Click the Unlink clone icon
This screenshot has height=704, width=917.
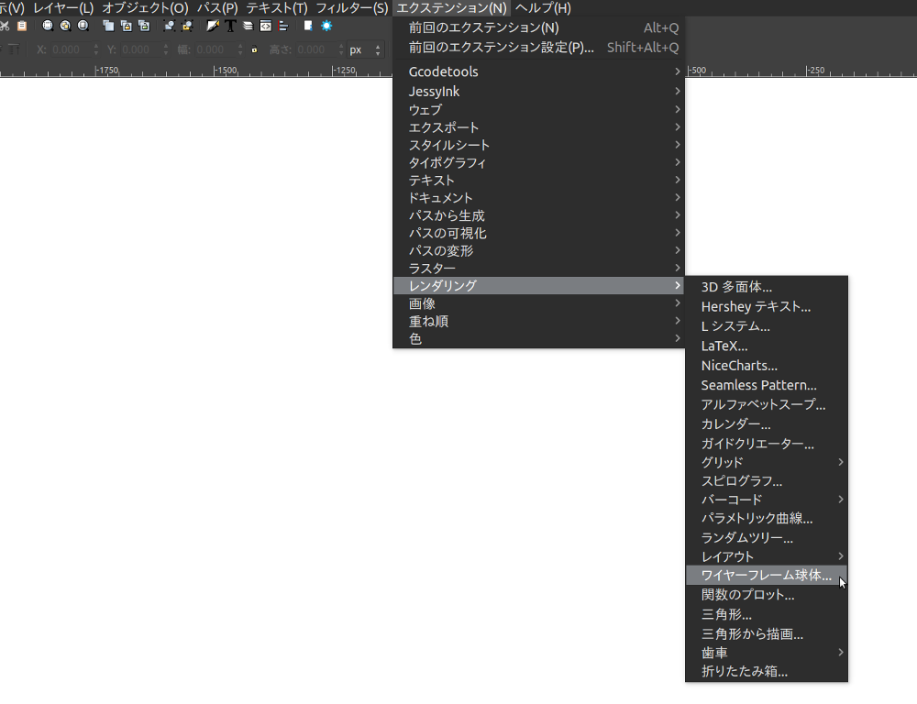click(144, 26)
